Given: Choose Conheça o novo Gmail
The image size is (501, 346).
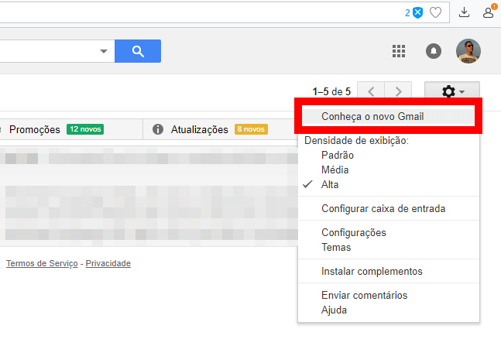Looking at the screenshot, I should (x=372, y=116).
